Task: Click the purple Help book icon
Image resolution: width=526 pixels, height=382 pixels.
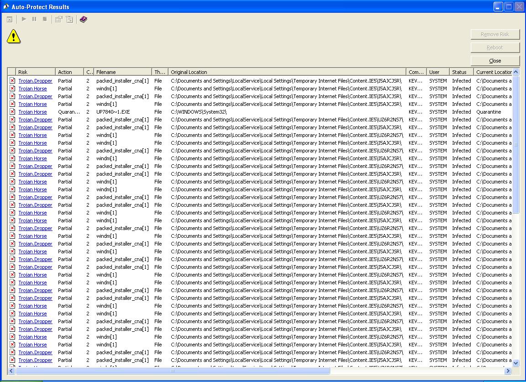Action: (x=83, y=19)
